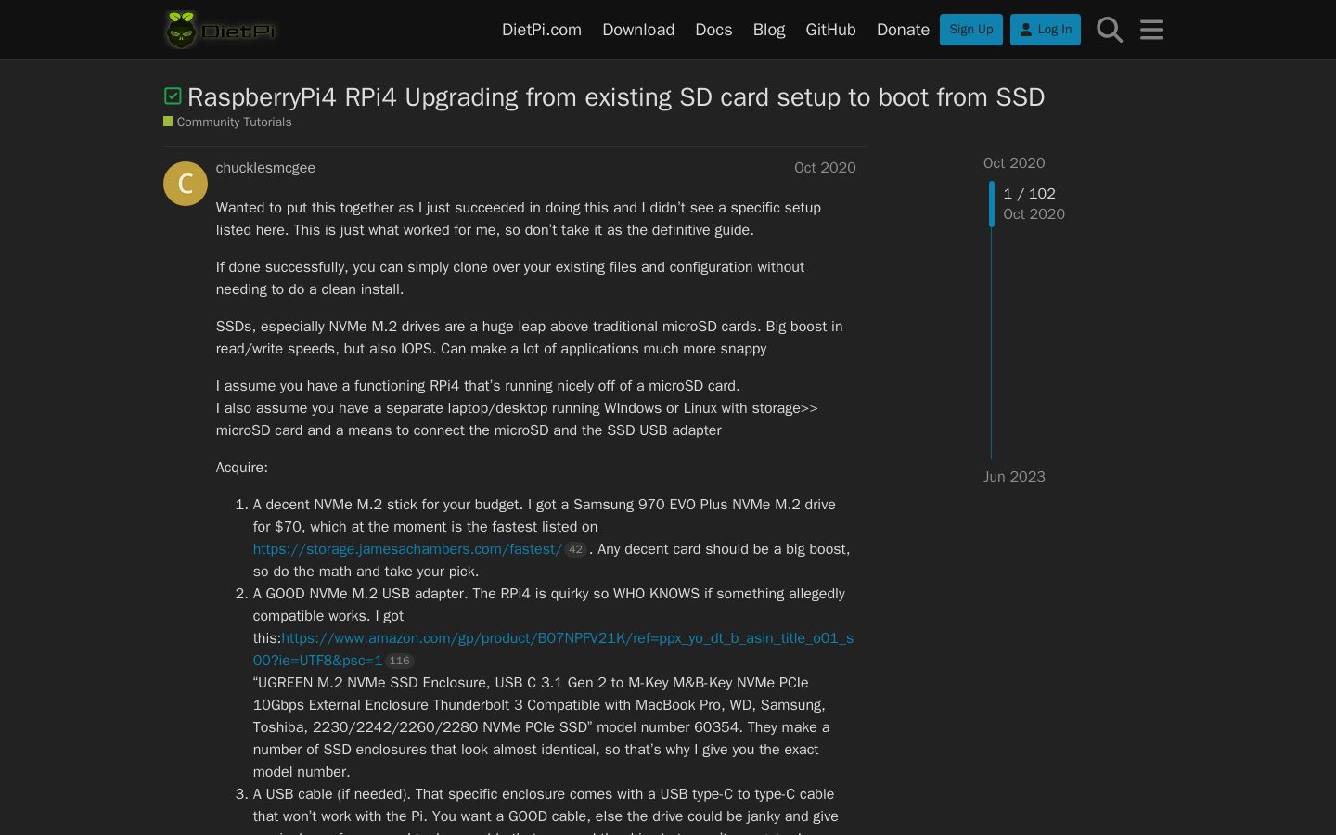Open the Docs nav link

713,30
